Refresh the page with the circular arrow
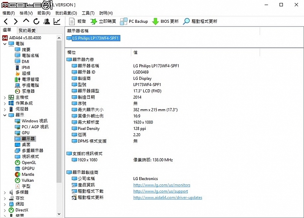Screen dimensions: 304x218 36,22
